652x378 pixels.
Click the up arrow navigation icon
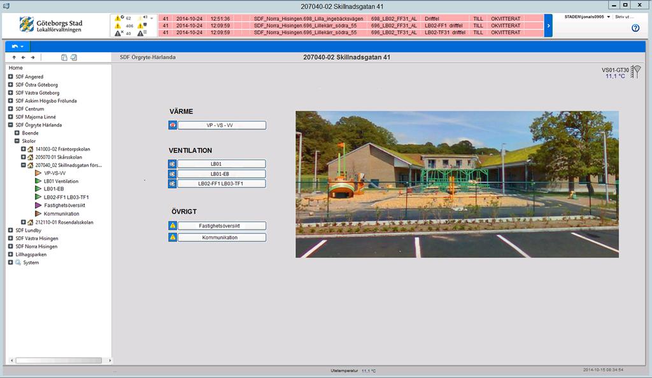pos(14,57)
